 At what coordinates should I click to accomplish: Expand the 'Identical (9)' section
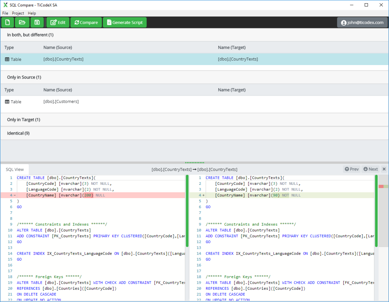click(x=18, y=133)
